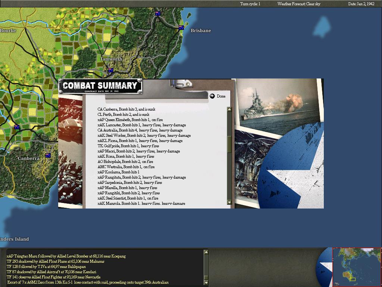Click the message log scrollbar thumb

click(x=206, y=278)
